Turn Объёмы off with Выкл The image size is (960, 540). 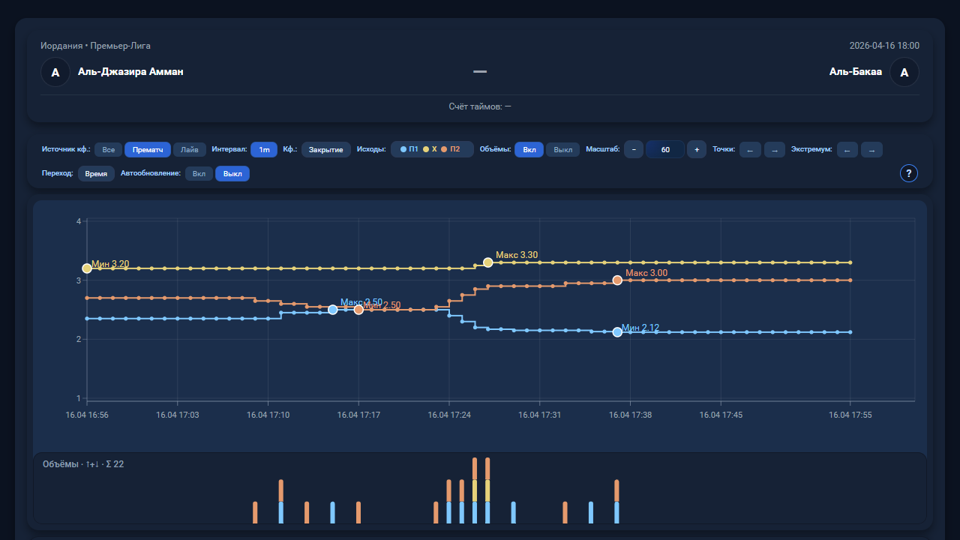pyautogui.click(x=562, y=150)
